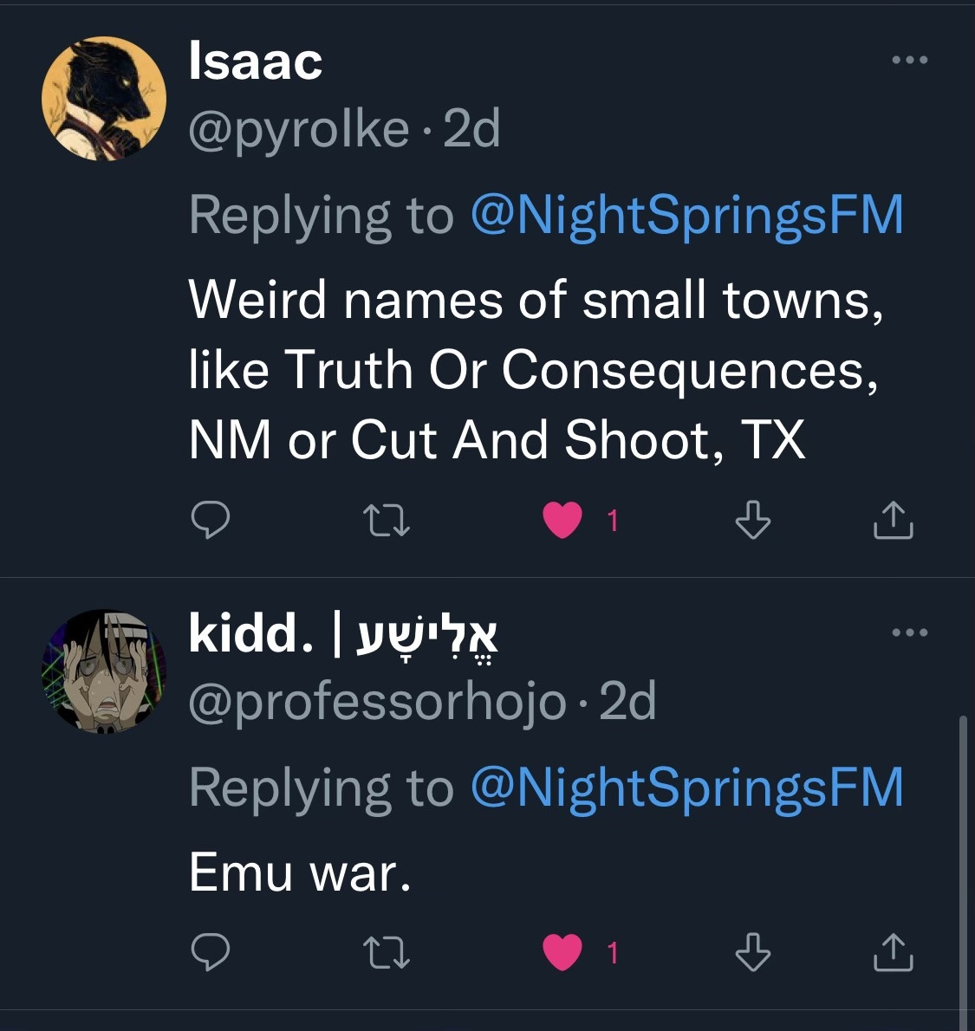Downvote the Emu war reply
Image resolution: width=975 pixels, height=1031 pixels.
752,952
